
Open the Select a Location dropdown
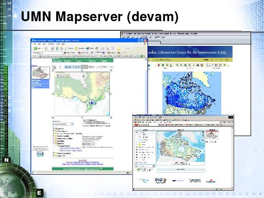point(63,124)
